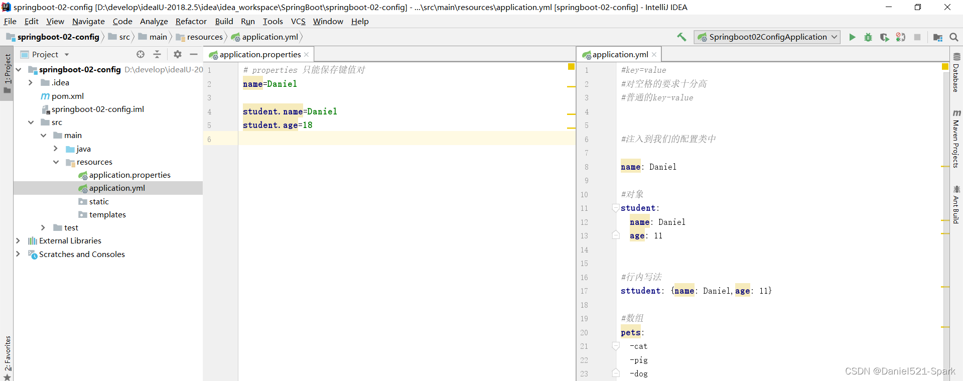963x381 pixels.
Task: Select pom.xml Maven file in tree
Action: pyautogui.click(x=62, y=96)
